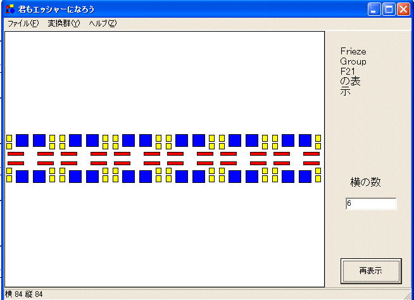Click the application icon in title bar
Image resolution: width=414 pixels, height=300 pixels.
pos(10,9)
